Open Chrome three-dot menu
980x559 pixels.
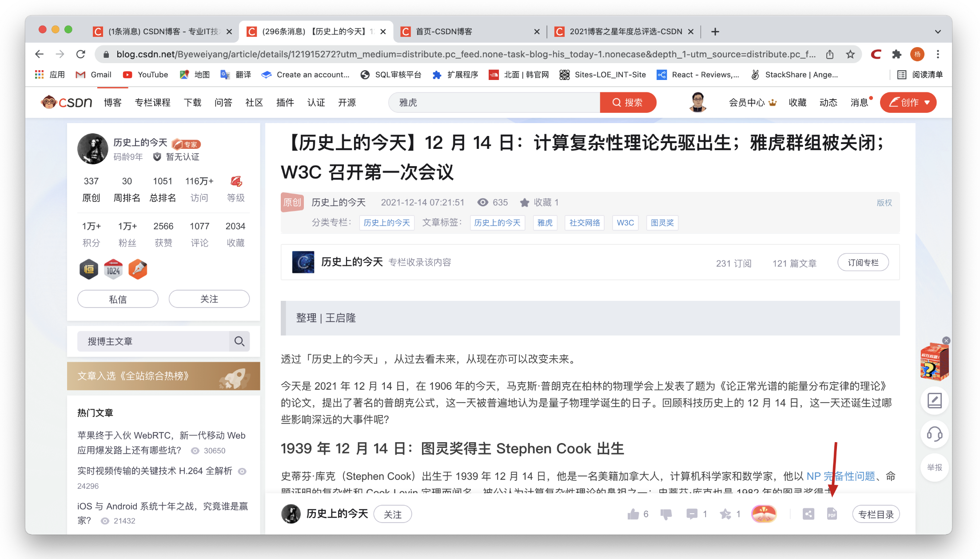[938, 54]
